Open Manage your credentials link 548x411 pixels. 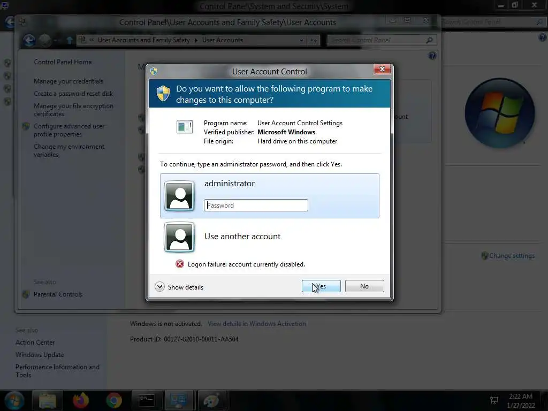tap(68, 81)
